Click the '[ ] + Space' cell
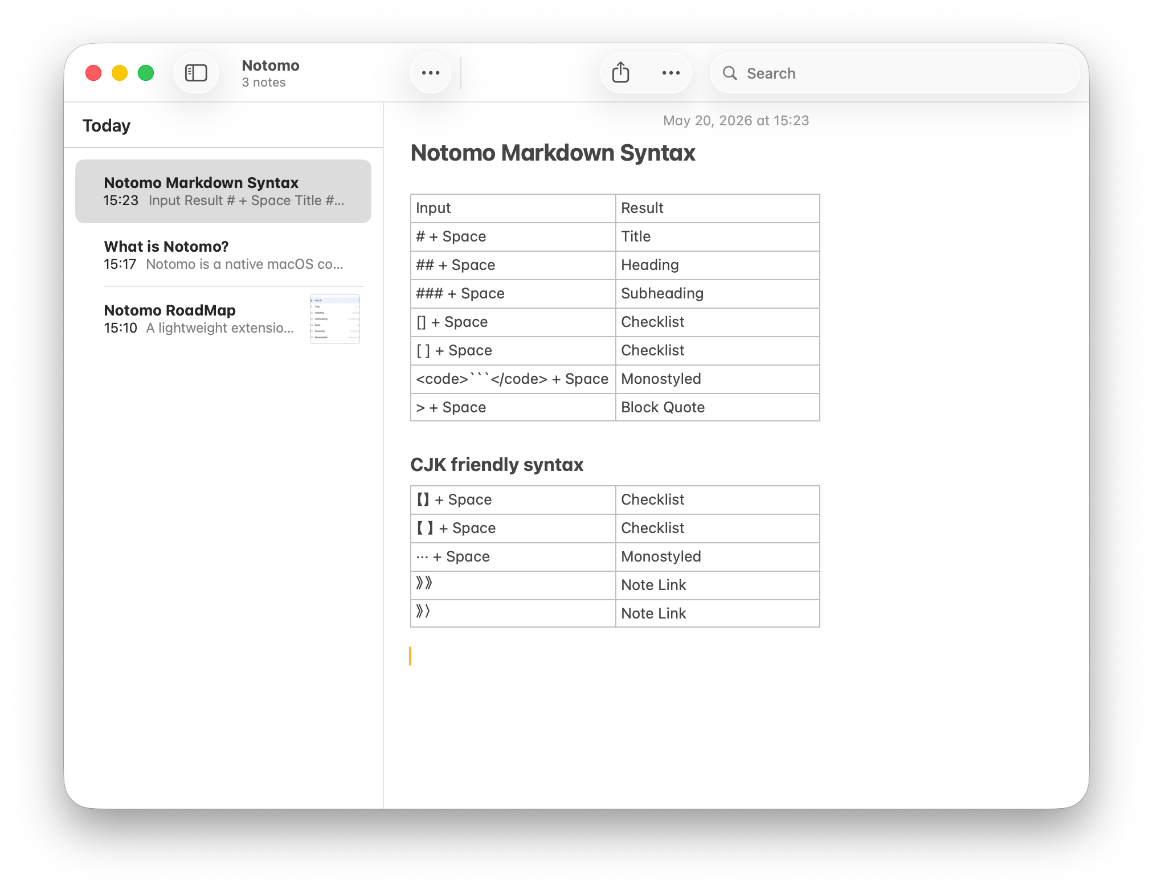This screenshot has width=1153, height=893. pos(513,351)
